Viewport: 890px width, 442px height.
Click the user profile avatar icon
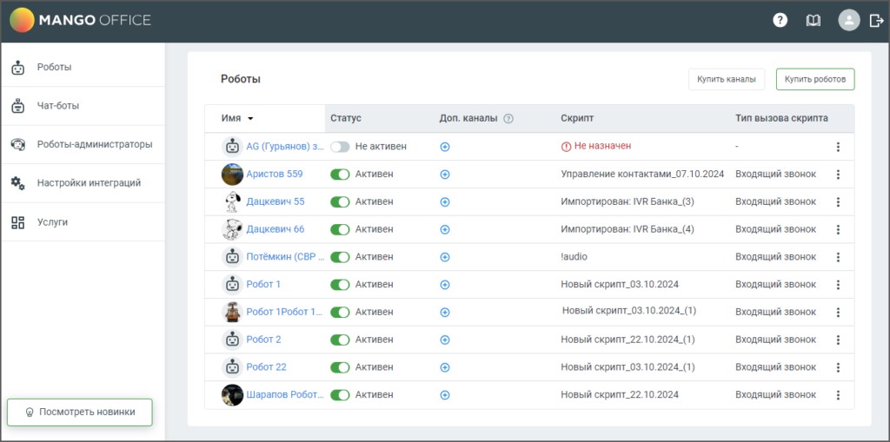point(848,21)
